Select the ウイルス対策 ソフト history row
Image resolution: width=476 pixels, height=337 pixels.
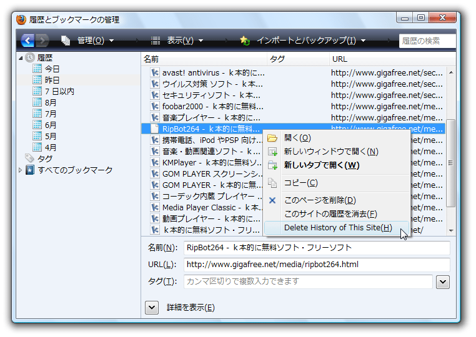(x=293, y=84)
